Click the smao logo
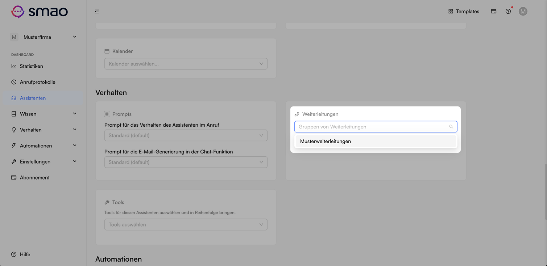Image resolution: width=547 pixels, height=266 pixels. coord(40,12)
